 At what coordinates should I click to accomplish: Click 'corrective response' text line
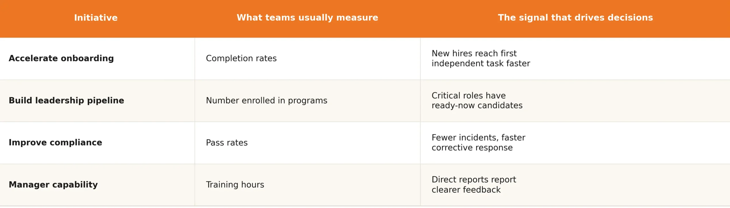[x=472, y=148]
